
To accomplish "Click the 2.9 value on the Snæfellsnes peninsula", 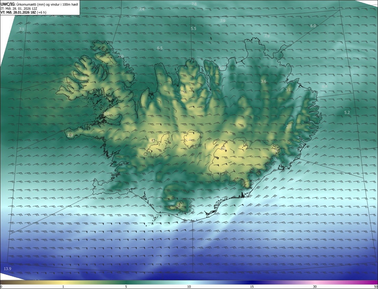I will [70, 135].
